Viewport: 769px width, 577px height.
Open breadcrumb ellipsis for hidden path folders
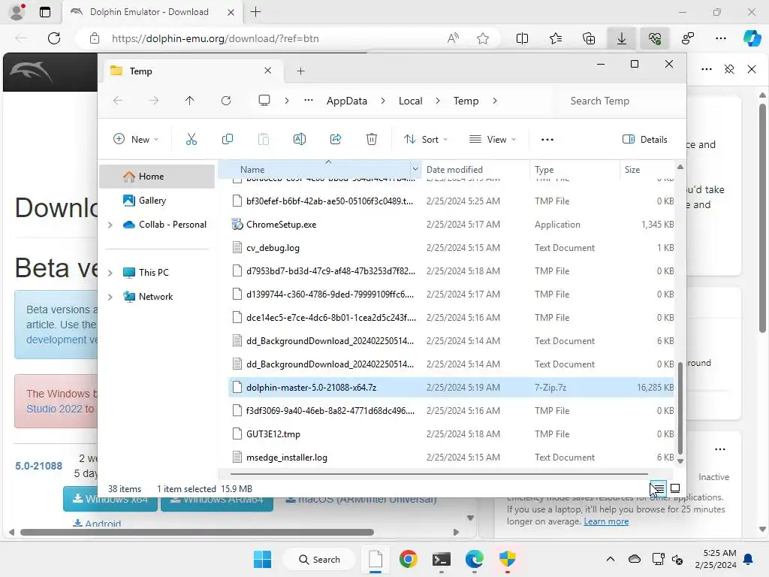point(308,101)
